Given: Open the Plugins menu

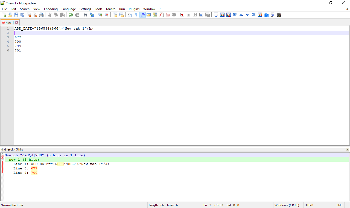Looking at the screenshot, I should point(134,9).
